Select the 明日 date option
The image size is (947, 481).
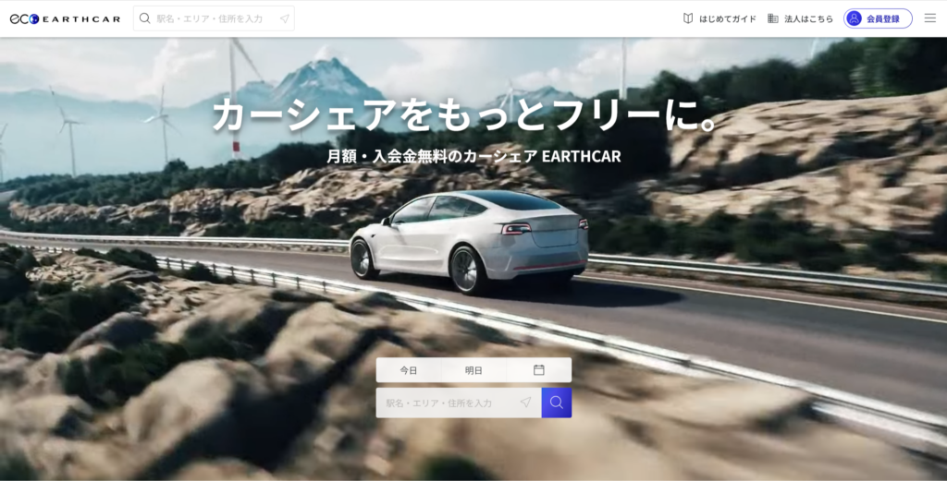coord(473,370)
